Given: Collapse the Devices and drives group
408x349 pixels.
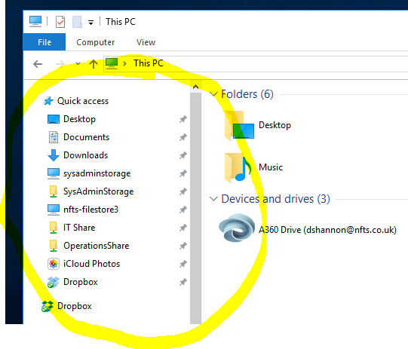Looking at the screenshot, I should click(x=213, y=199).
